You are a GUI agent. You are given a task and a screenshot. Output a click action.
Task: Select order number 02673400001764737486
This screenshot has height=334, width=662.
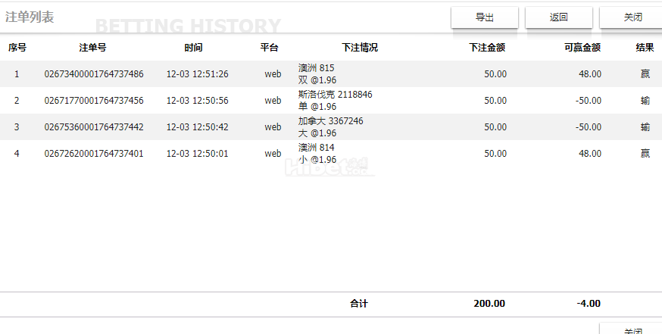coord(94,74)
